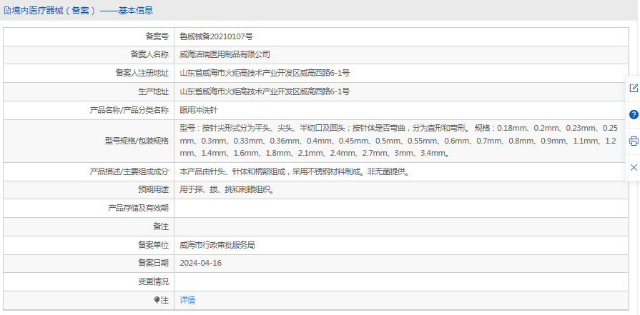Close the side panel with X icon
The image size is (640, 315).
point(634,167)
